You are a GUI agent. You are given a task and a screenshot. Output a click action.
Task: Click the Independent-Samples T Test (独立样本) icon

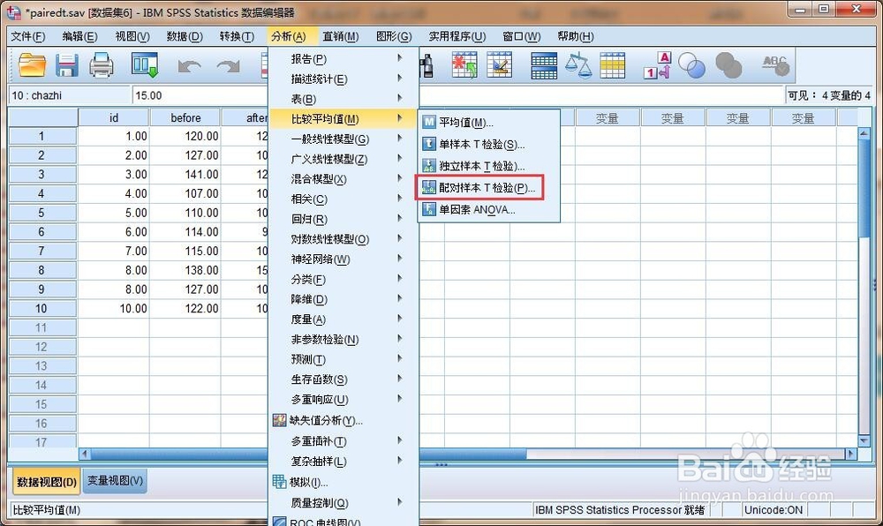click(x=429, y=166)
